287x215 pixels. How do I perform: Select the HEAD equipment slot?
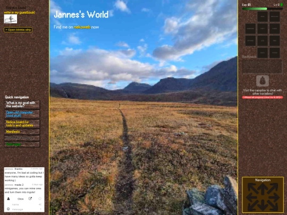tap(263, 16)
